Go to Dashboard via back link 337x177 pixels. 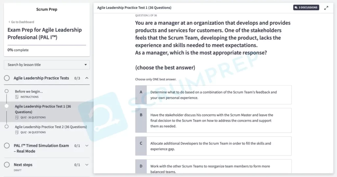coord(21,22)
